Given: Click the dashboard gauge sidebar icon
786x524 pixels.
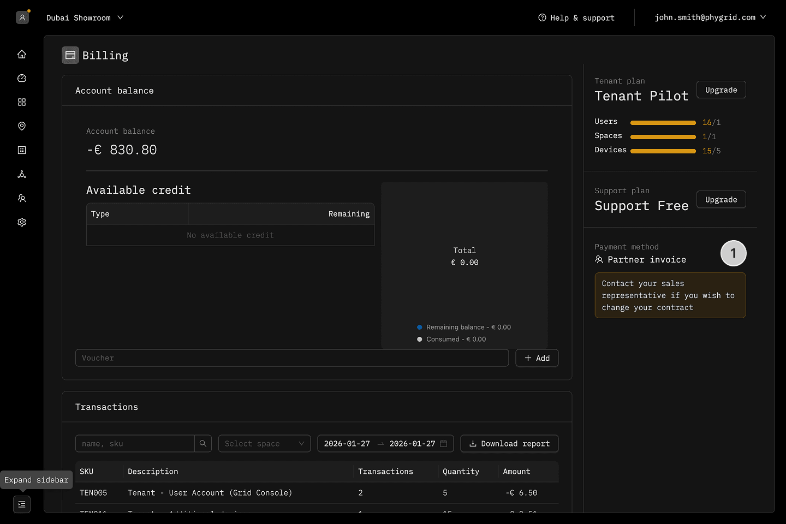Looking at the screenshot, I should (22, 78).
